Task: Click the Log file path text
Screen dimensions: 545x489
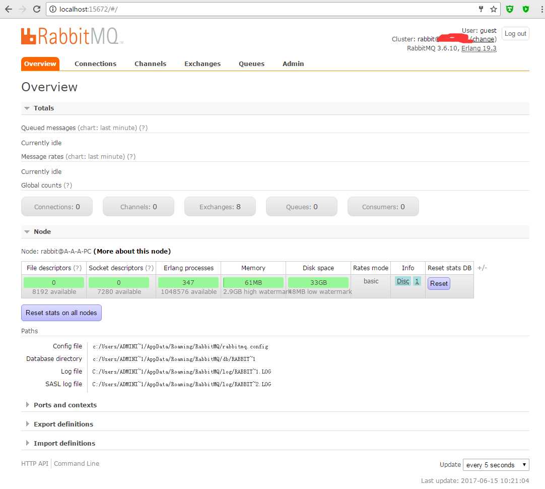Action: pyautogui.click(x=181, y=372)
